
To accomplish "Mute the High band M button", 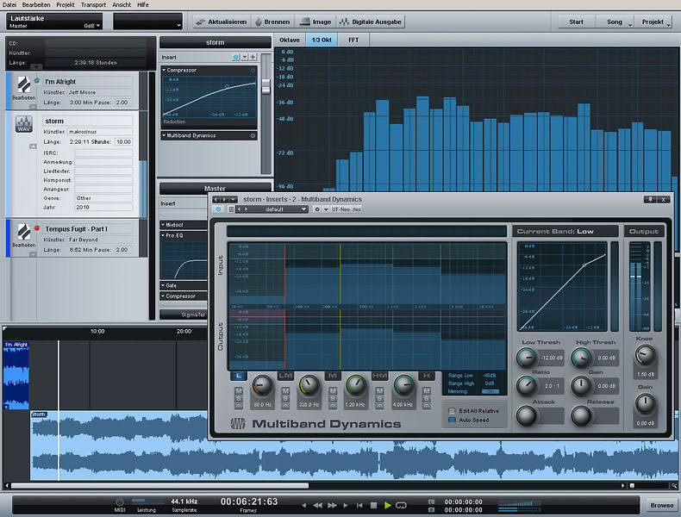I will coord(427,390).
